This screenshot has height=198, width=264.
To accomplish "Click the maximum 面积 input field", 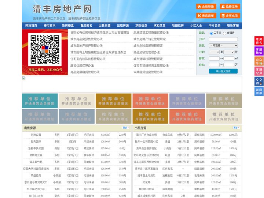I will (x=229, y=58).
